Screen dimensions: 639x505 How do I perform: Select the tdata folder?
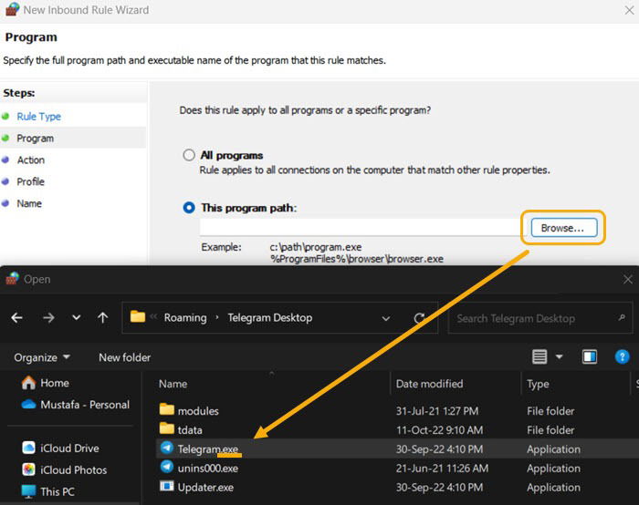click(x=181, y=429)
